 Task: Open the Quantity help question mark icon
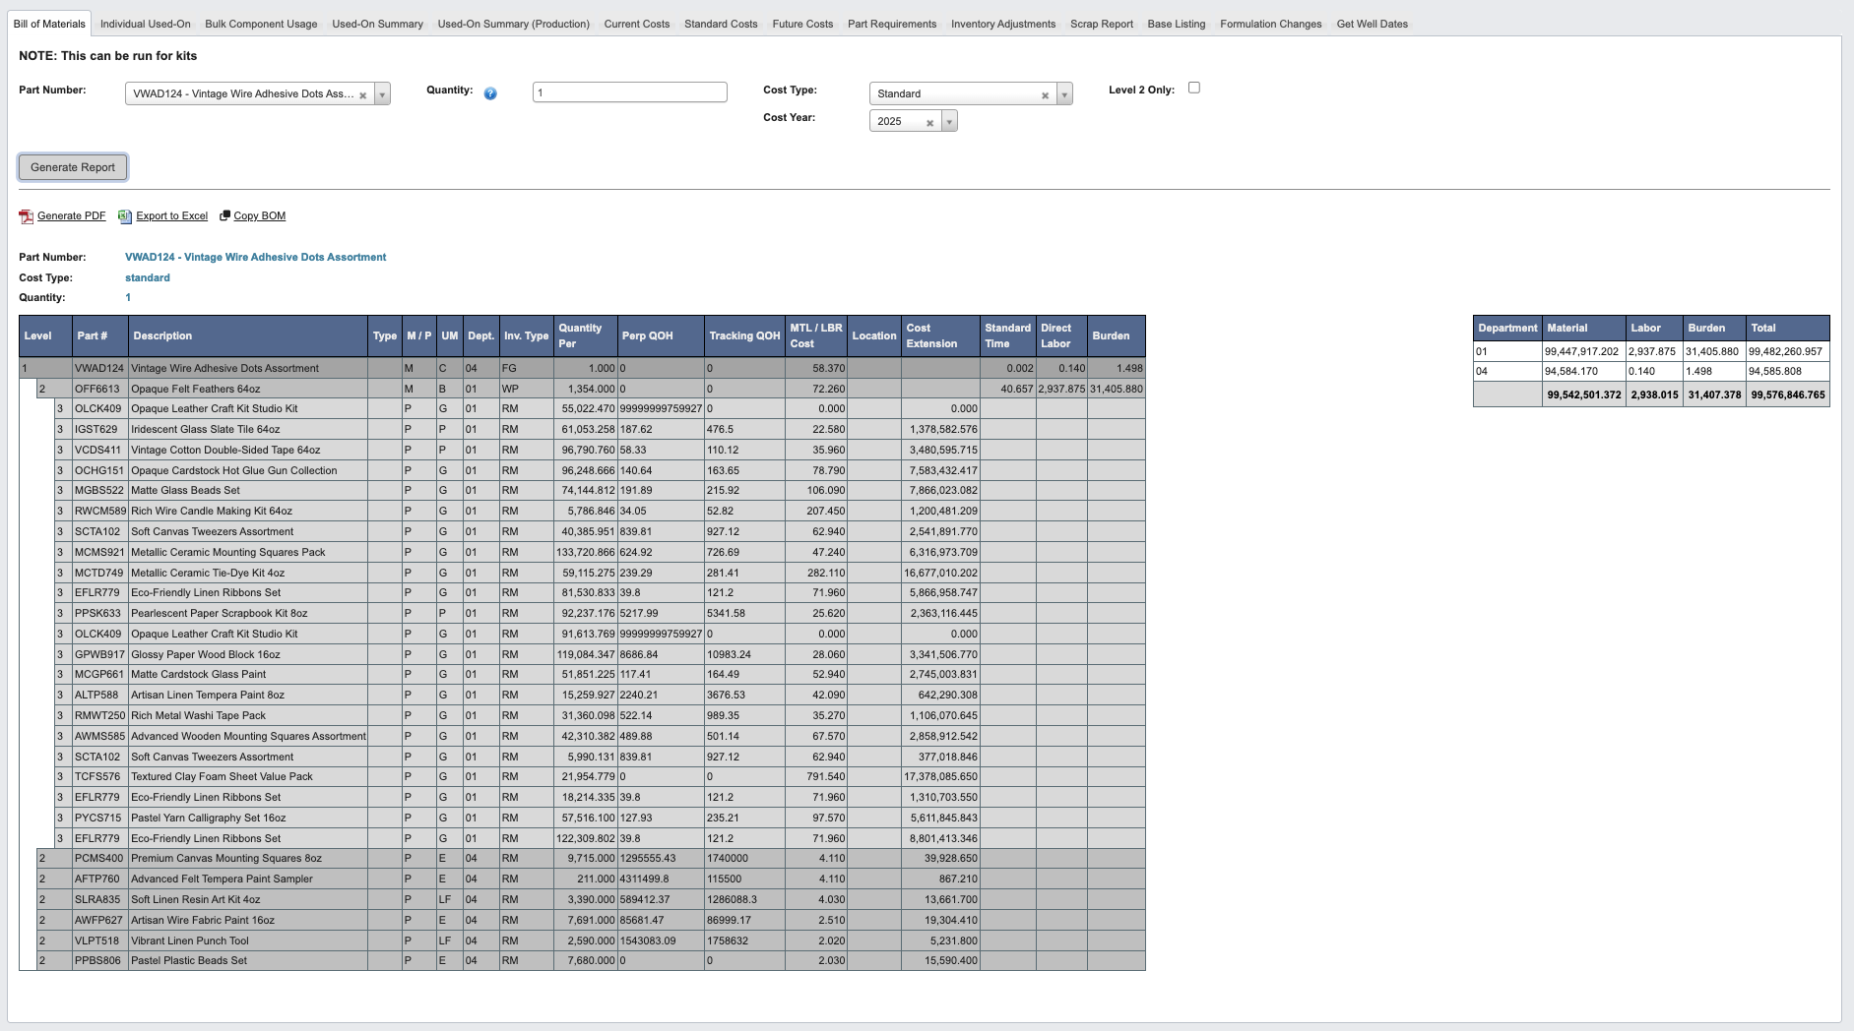point(489,93)
